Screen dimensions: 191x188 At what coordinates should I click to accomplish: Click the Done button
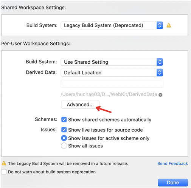[173, 183]
